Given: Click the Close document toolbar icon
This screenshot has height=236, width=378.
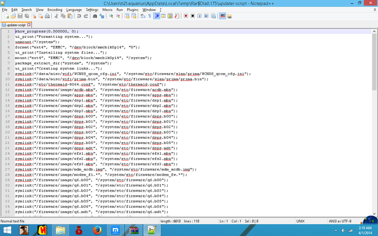Looking at the screenshot, I should point(34,16).
